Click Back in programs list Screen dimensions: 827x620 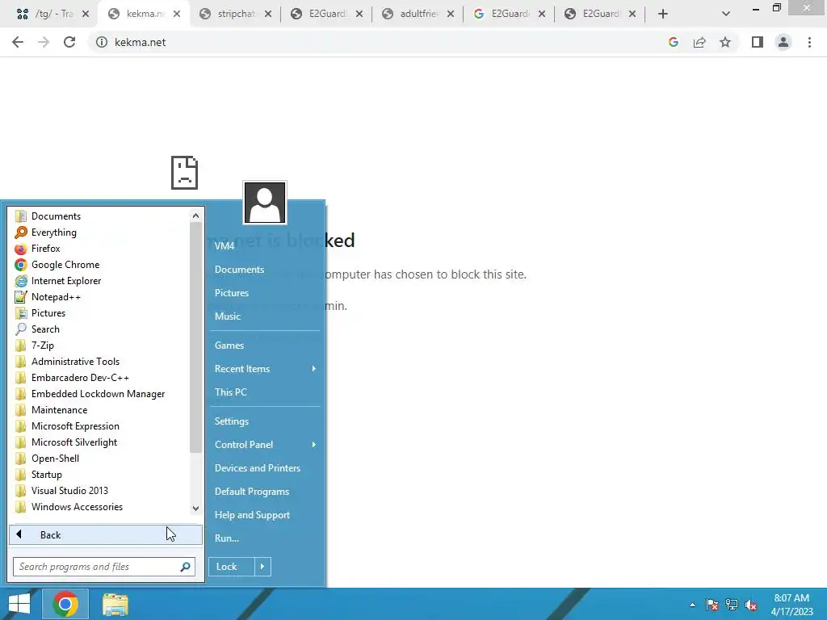106,535
